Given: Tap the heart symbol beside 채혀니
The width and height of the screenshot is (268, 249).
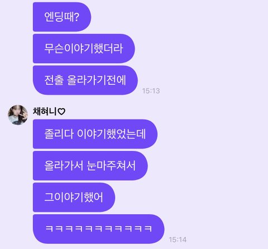Looking at the screenshot, I should point(61,112).
